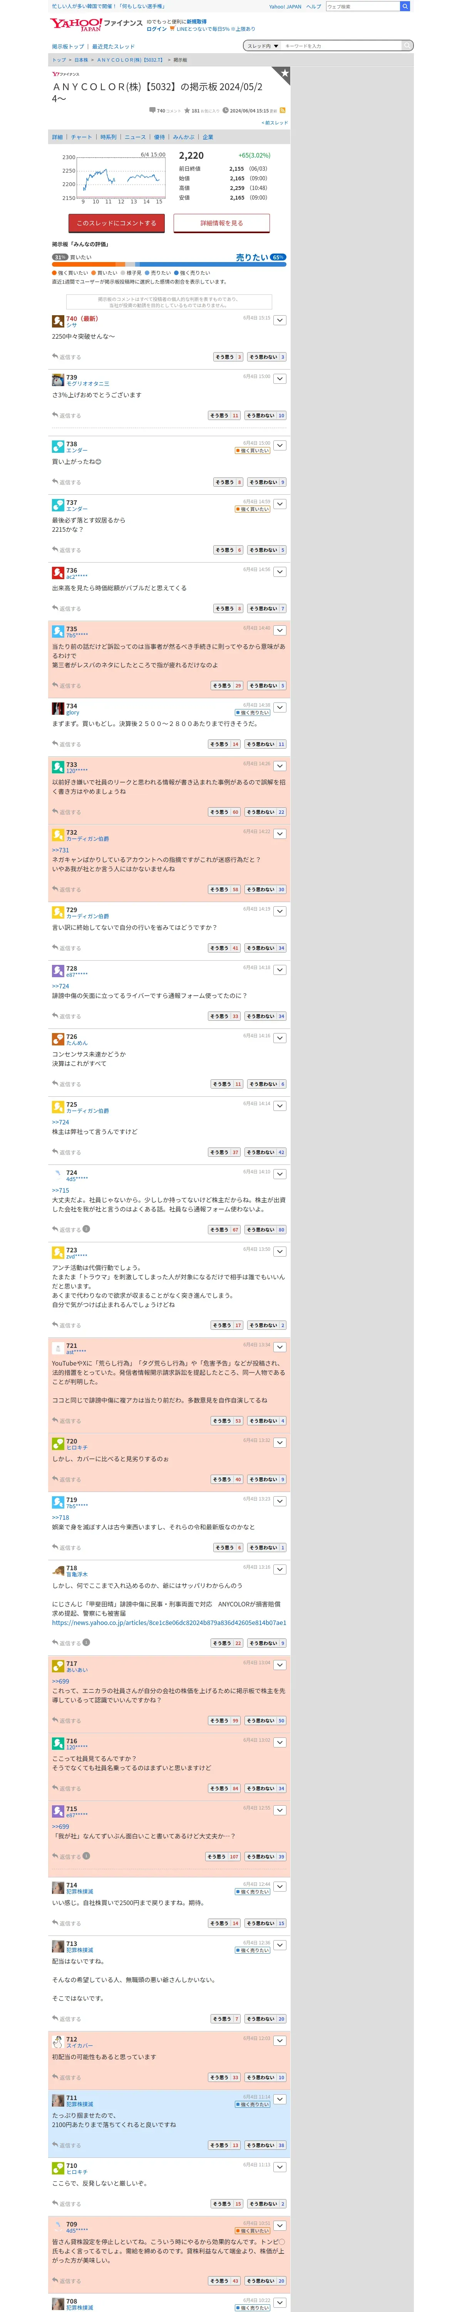This screenshot has width=462, height=2312.
Task: Click the avatar of post 736
Action: coord(57,573)
